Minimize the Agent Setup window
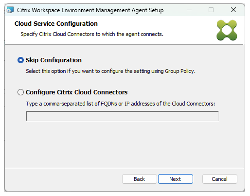 pyautogui.click(x=189, y=10)
